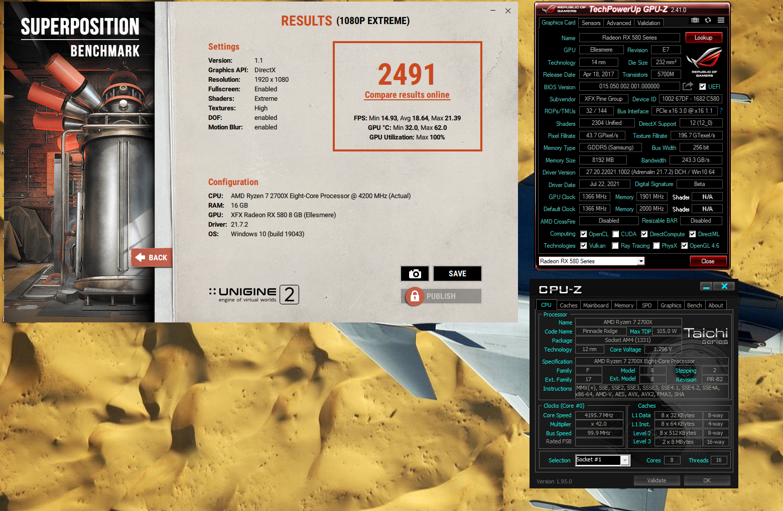Open the CPU-Z CPU tab
The width and height of the screenshot is (783, 511).
pyautogui.click(x=546, y=305)
